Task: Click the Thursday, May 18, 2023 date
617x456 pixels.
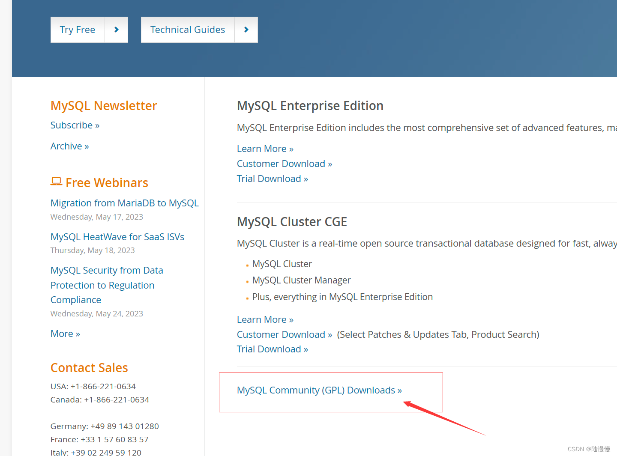Action: [x=93, y=250]
